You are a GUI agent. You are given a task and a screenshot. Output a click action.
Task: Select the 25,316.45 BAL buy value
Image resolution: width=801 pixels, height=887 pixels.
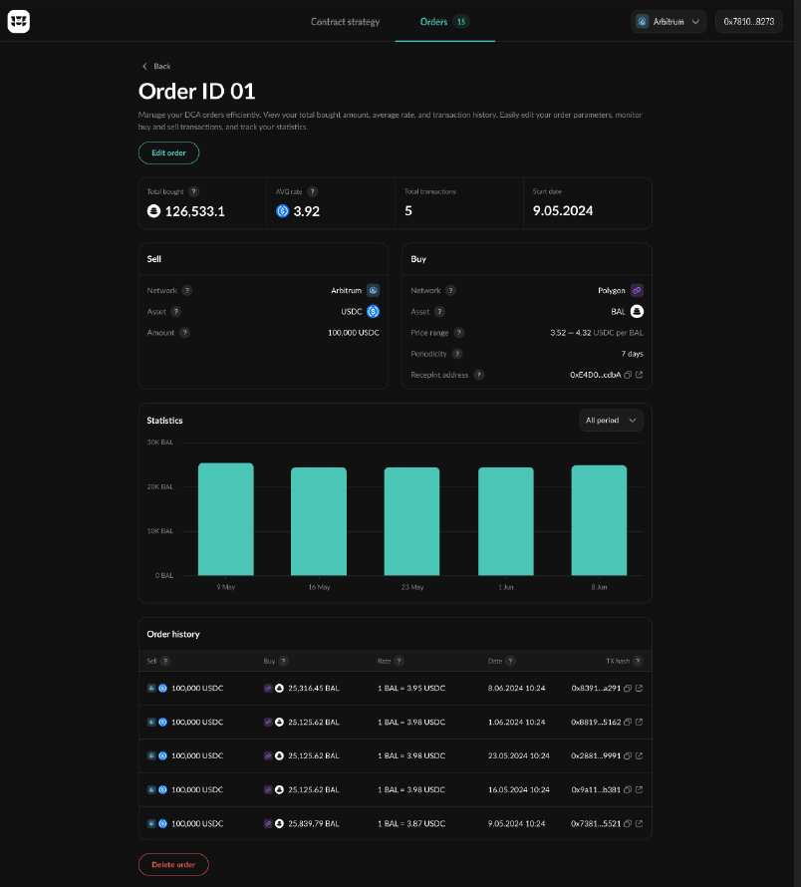pyautogui.click(x=314, y=689)
